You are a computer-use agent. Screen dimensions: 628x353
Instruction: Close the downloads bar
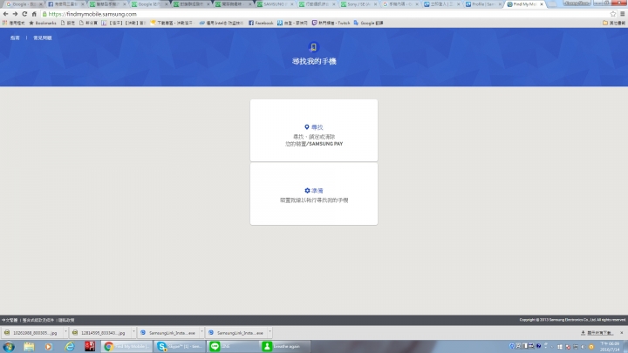click(622, 333)
